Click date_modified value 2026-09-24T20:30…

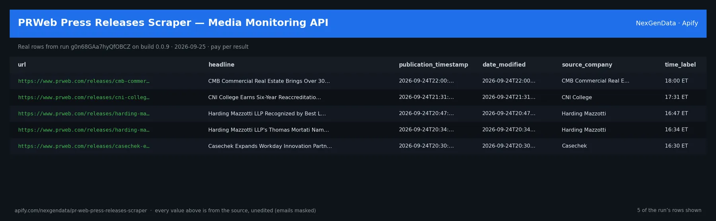click(509, 146)
